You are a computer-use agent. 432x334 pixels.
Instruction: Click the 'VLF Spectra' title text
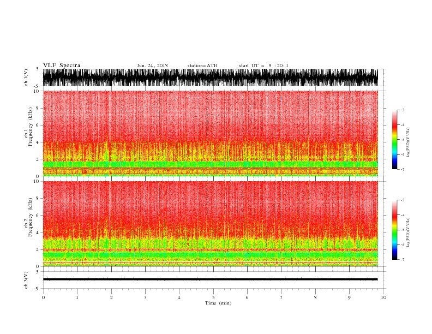click(x=62, y=65)
